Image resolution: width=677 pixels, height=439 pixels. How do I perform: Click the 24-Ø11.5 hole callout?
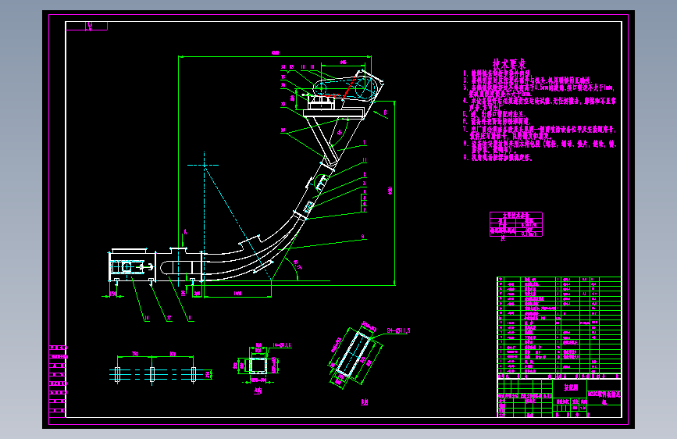click(398, 330)
